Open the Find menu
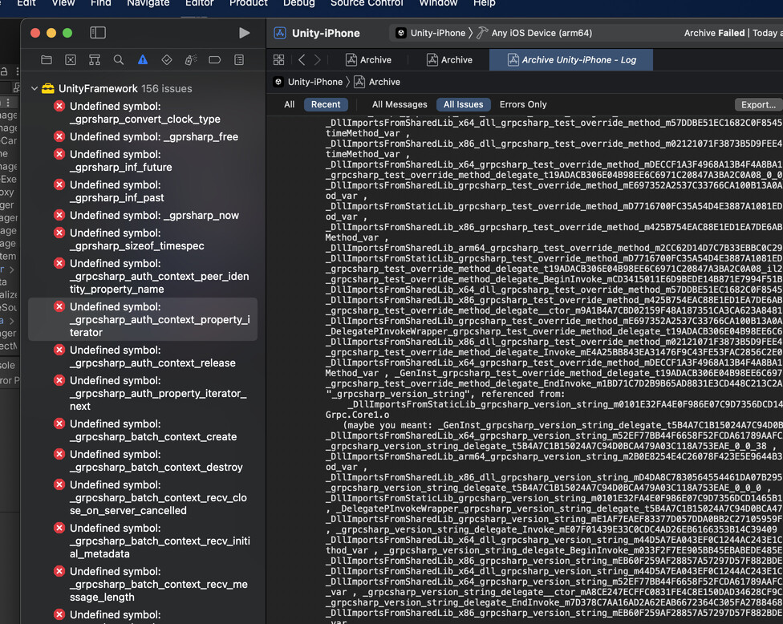 pos(100,3)
